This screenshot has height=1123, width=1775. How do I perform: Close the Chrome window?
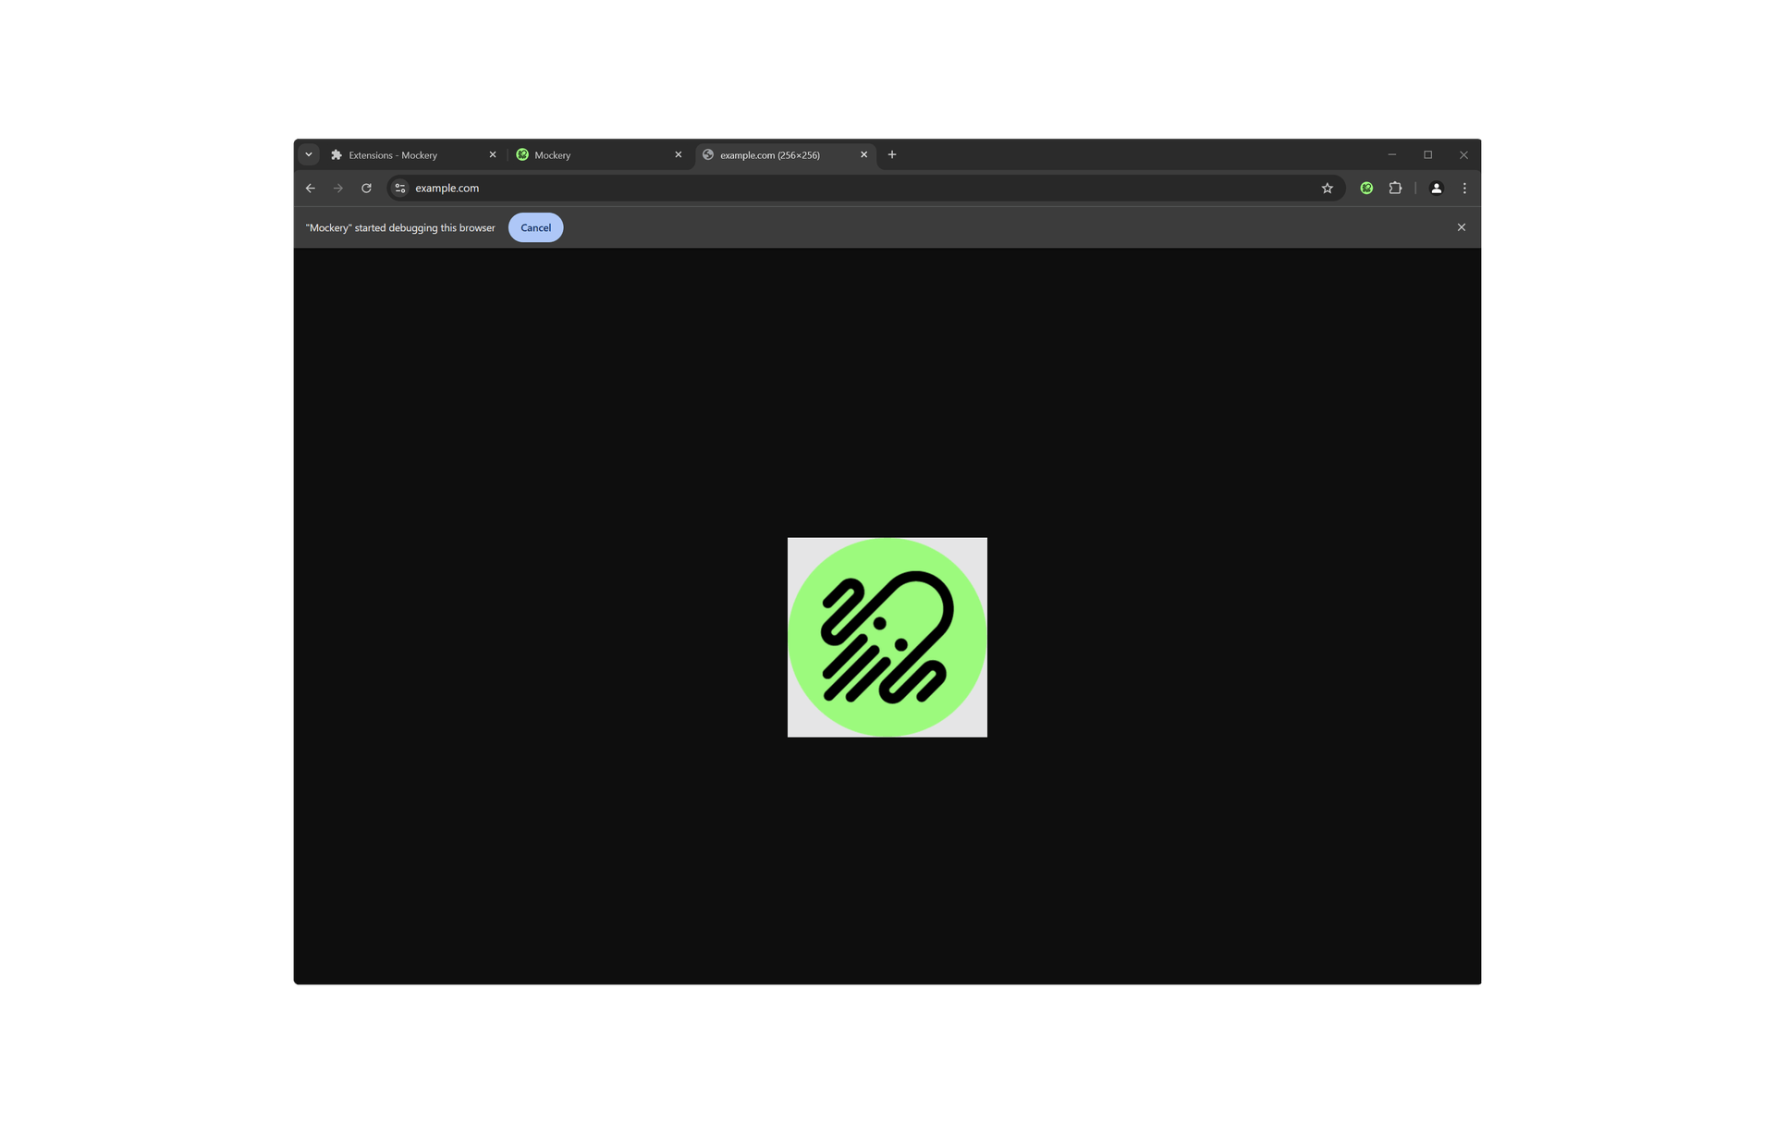1463,154
